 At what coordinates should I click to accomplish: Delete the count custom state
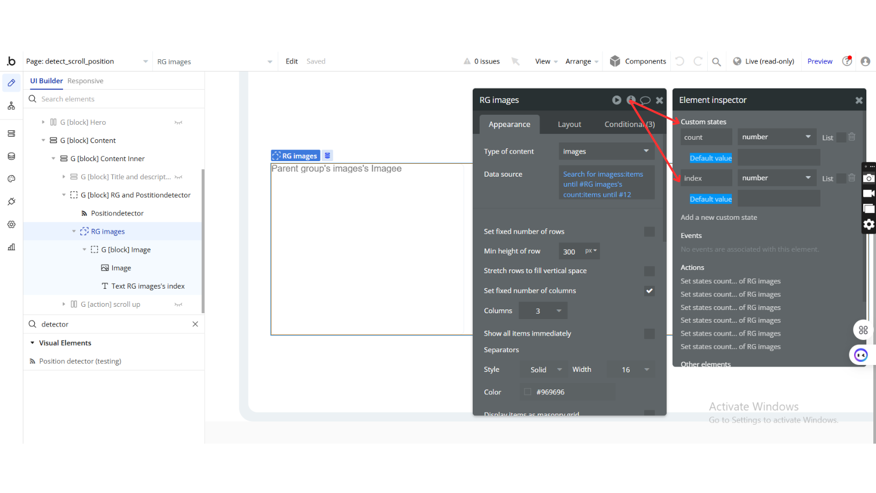pos(852,137)
